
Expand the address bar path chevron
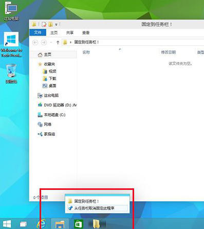coord(70,42)
